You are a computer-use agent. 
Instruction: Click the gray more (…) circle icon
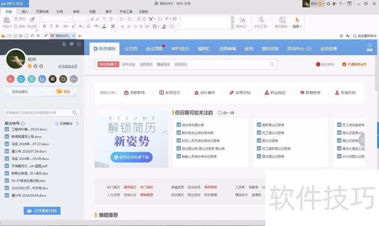74,79
